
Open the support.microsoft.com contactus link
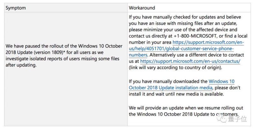[190, 61]
